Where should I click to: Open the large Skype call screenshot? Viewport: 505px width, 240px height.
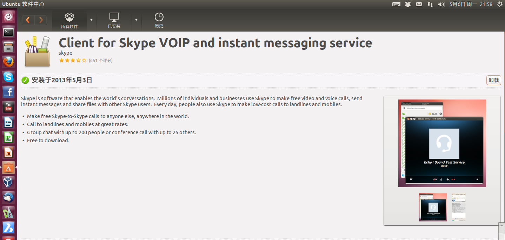[442, 143]
